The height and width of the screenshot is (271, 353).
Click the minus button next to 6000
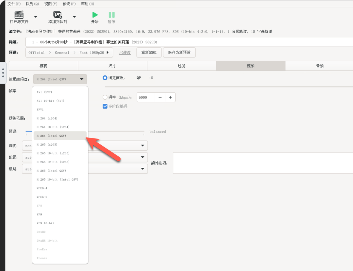tap(160, 97)
